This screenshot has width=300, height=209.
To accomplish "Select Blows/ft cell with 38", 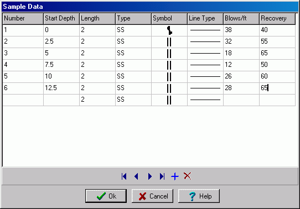I will [241, 30].
